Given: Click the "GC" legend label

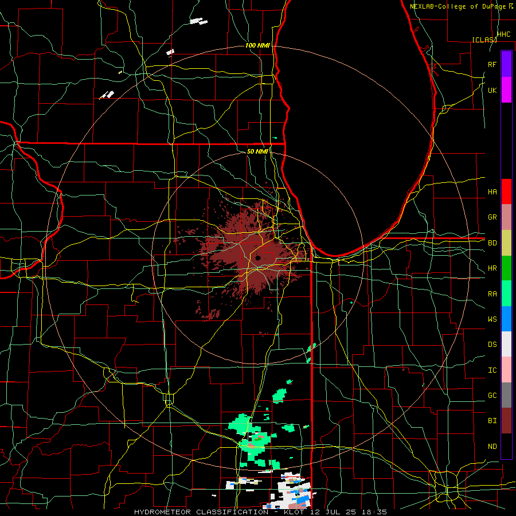Looking at the screenshot, I should click(492, 396).
